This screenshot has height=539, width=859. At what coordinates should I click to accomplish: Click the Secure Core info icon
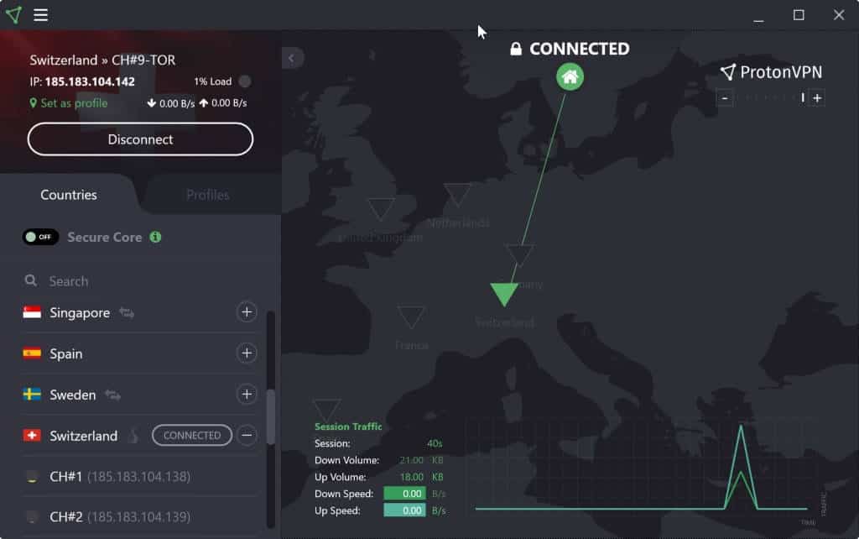click(155, 238)
